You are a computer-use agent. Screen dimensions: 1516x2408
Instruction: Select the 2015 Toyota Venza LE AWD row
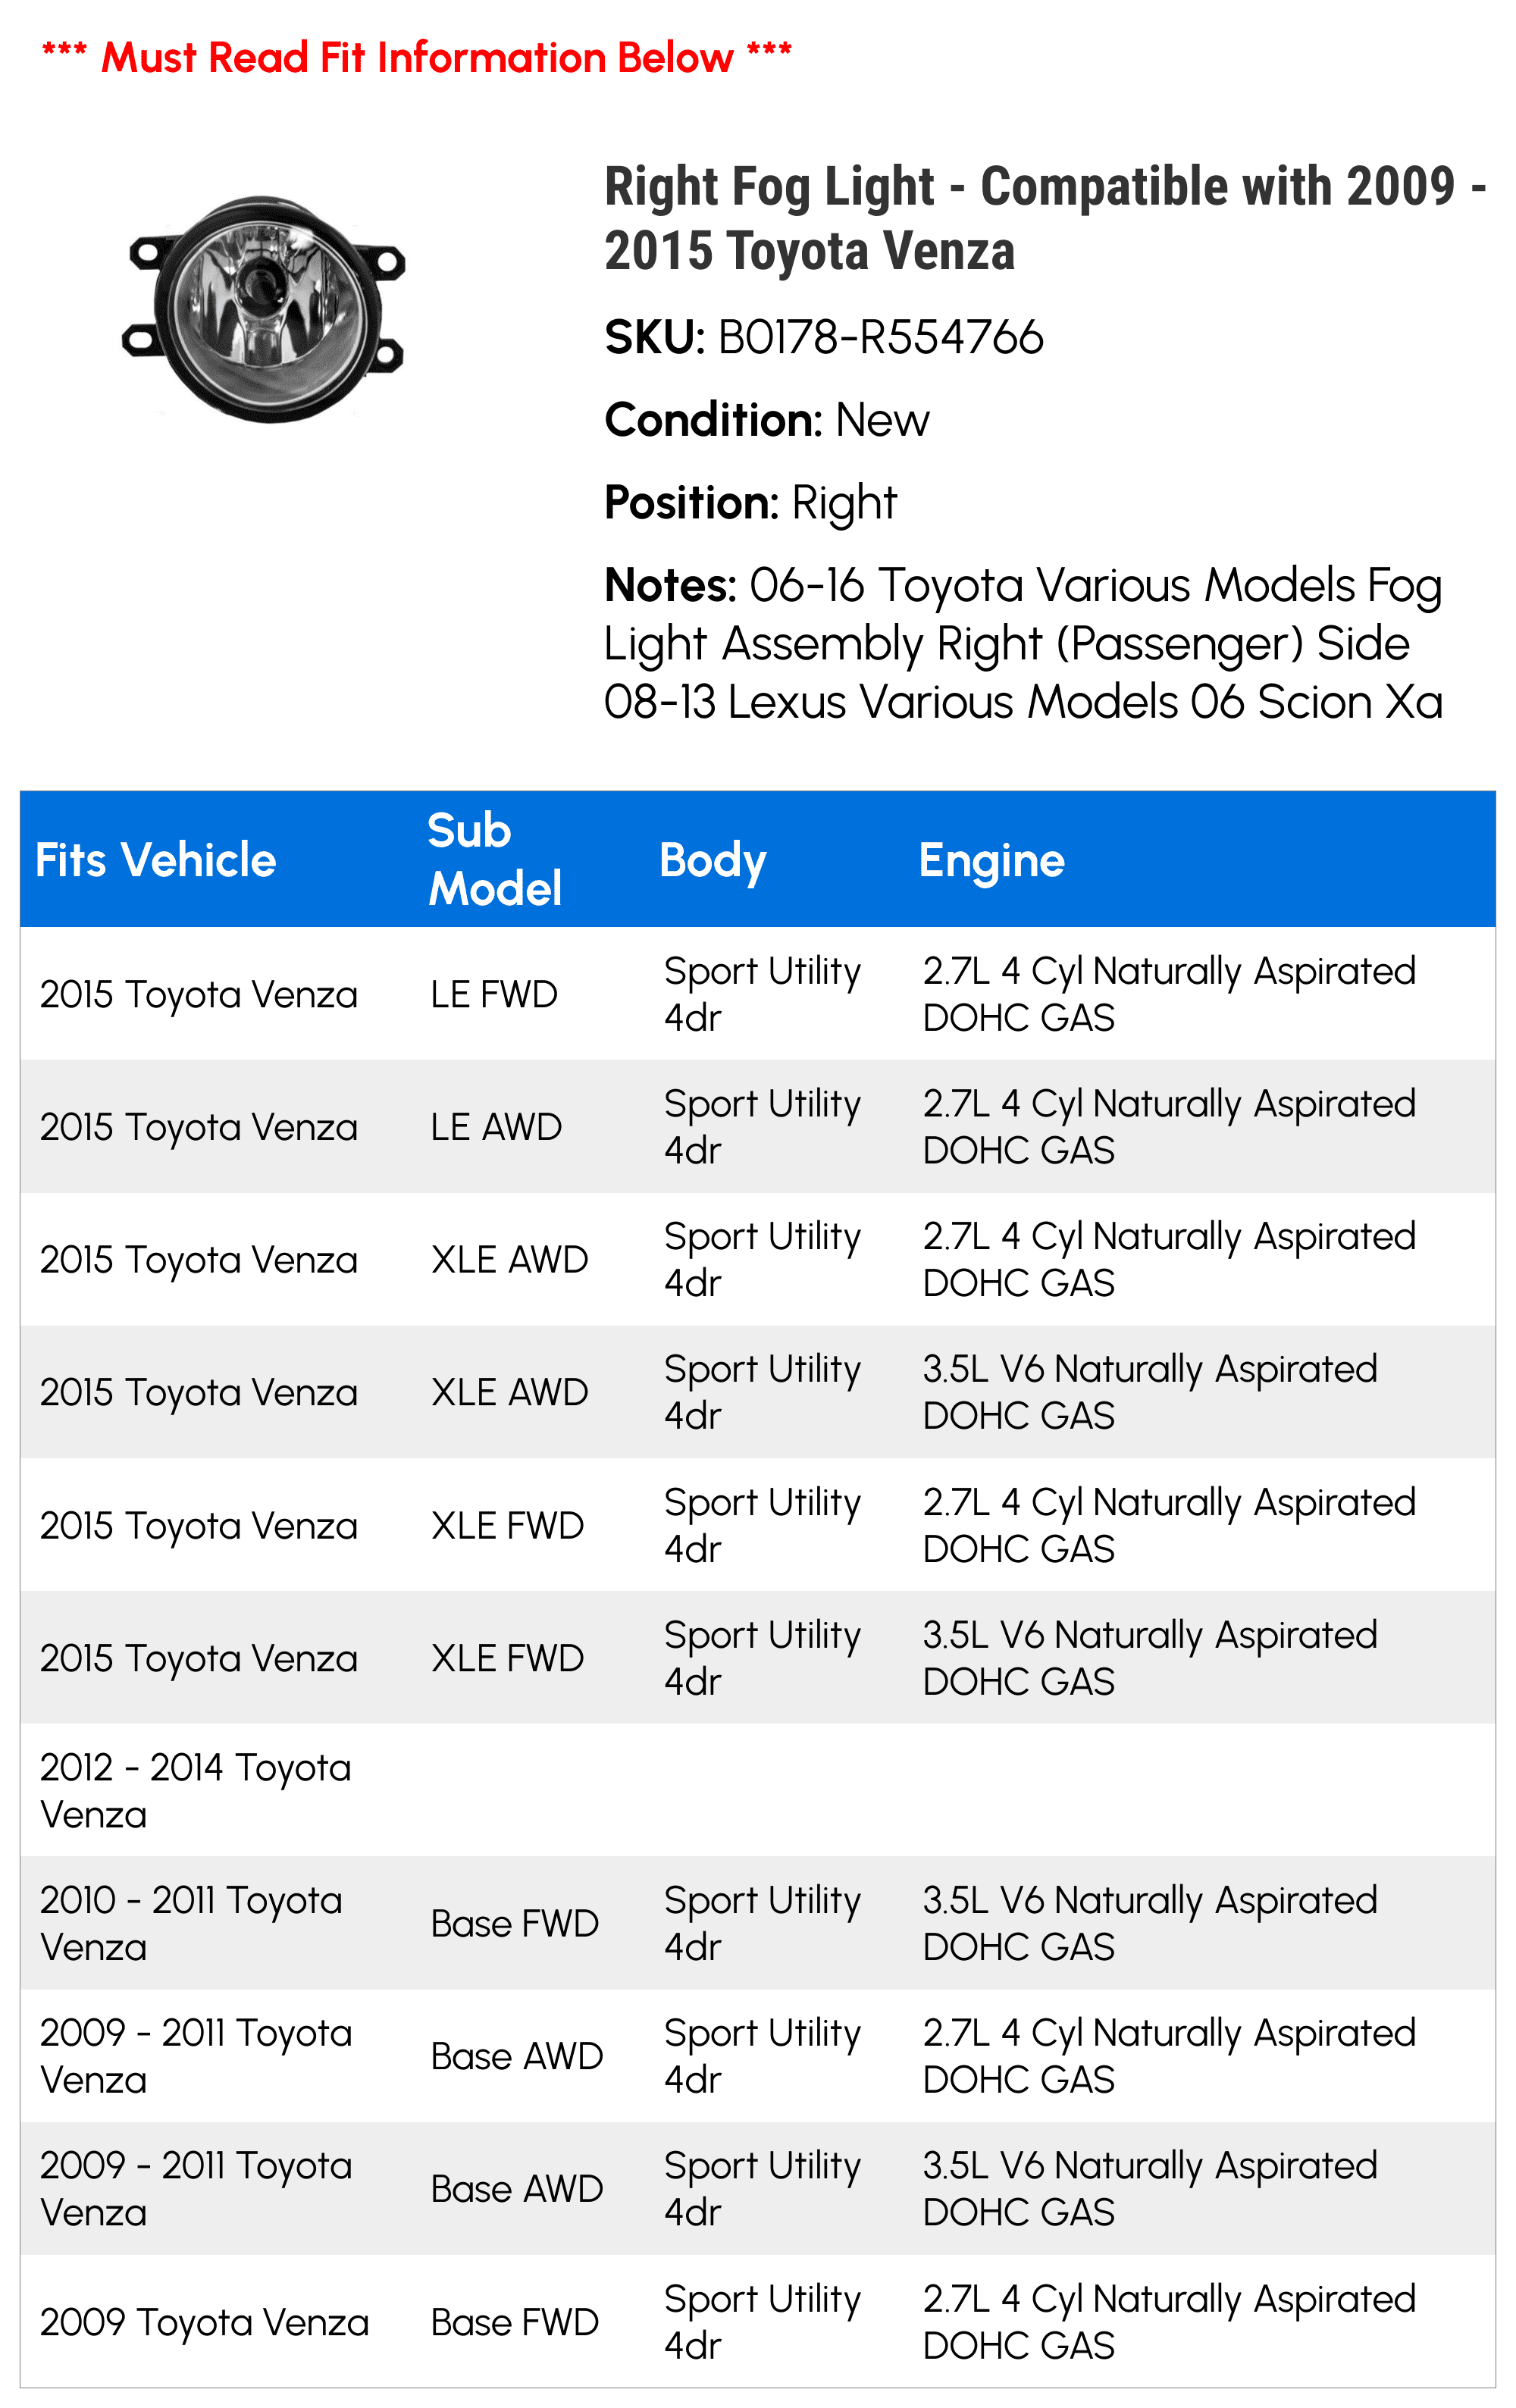click(758, 1126)
